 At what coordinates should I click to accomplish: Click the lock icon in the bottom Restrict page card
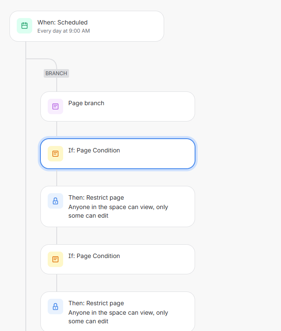55,307
